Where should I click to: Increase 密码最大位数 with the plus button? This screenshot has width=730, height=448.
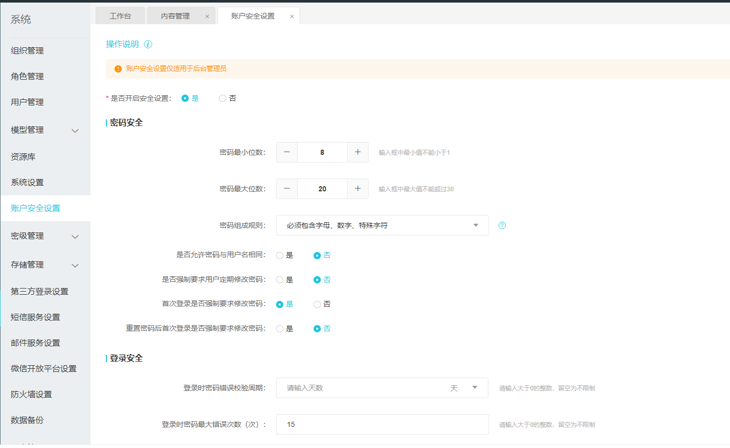click(358, 189)
